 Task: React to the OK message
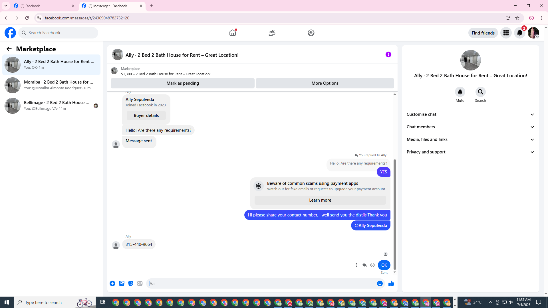coord(372,265)
